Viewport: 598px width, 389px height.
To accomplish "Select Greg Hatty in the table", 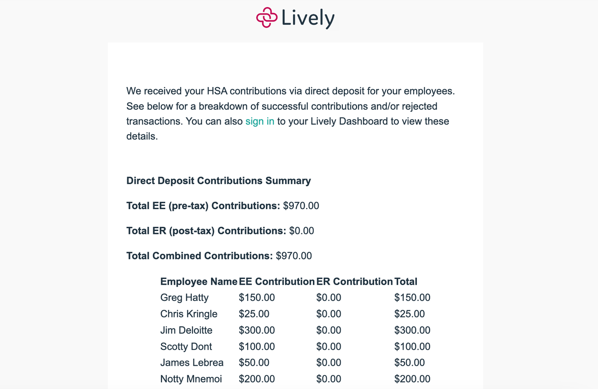I will coord(184,298).
